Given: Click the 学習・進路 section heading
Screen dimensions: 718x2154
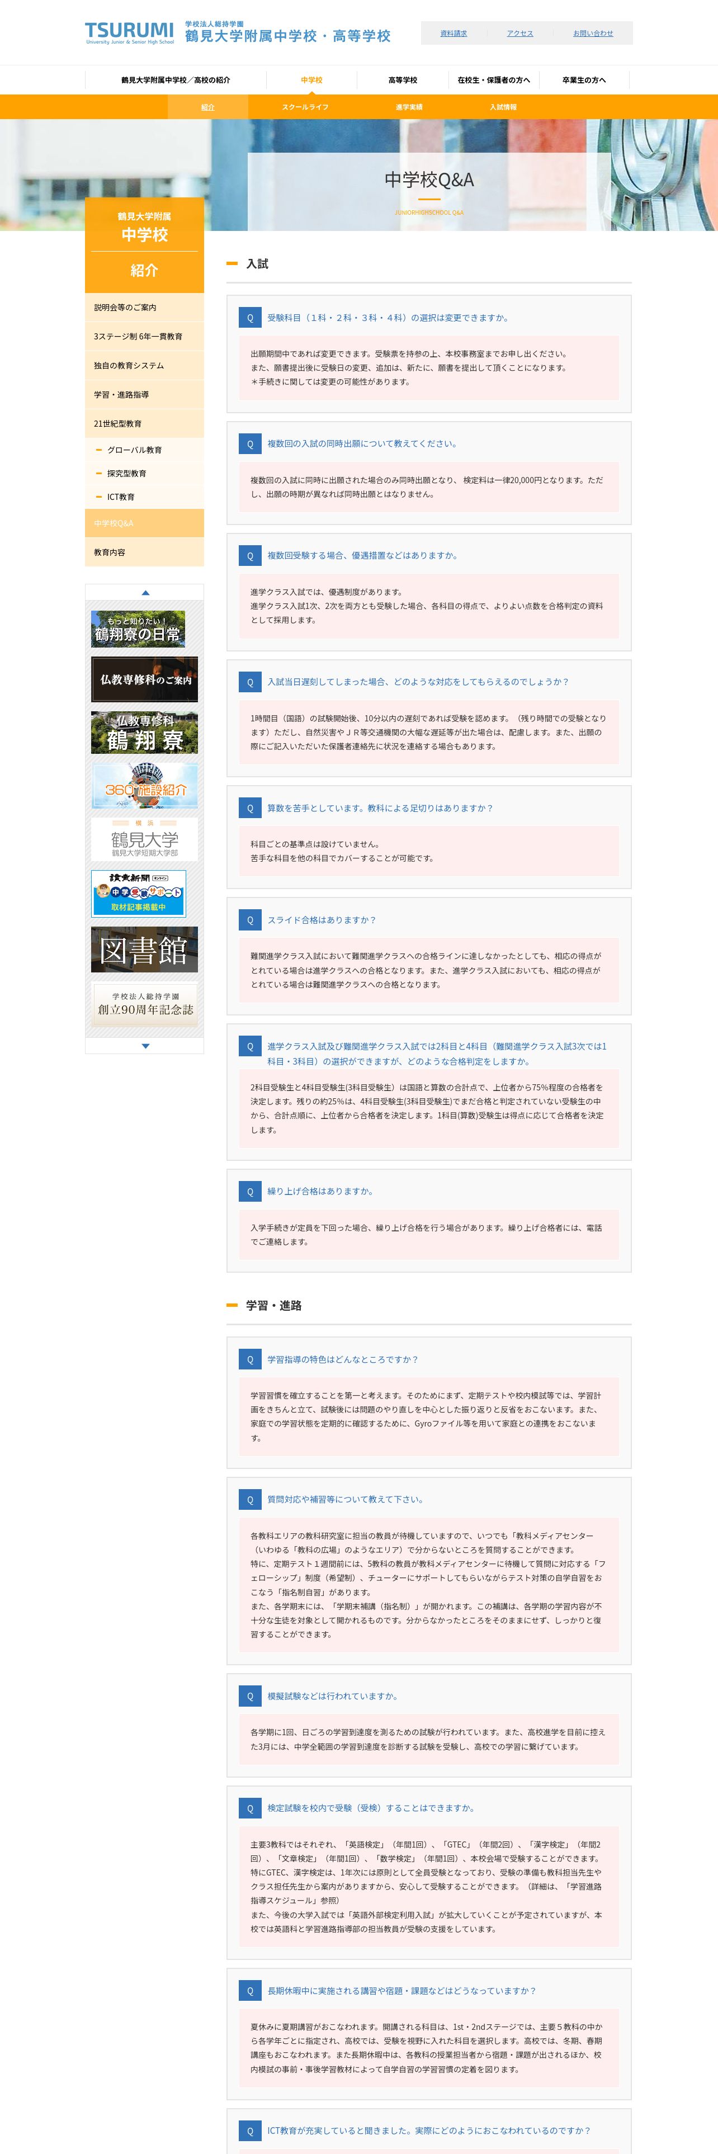Looking at the screenshot, I should (x=273, y=1305).
